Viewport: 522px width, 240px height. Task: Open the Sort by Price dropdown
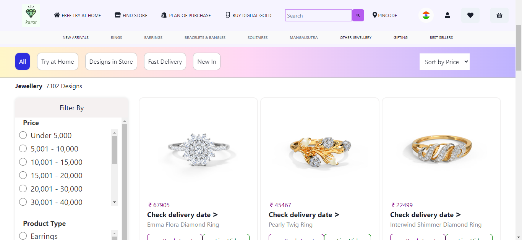click(444, 61)
